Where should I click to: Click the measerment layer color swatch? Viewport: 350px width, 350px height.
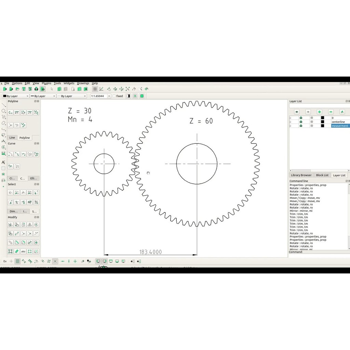[323, 126]
